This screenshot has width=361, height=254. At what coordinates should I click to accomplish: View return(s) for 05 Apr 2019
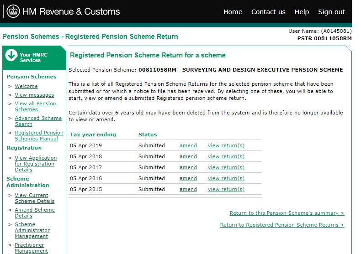click(226, 145)
